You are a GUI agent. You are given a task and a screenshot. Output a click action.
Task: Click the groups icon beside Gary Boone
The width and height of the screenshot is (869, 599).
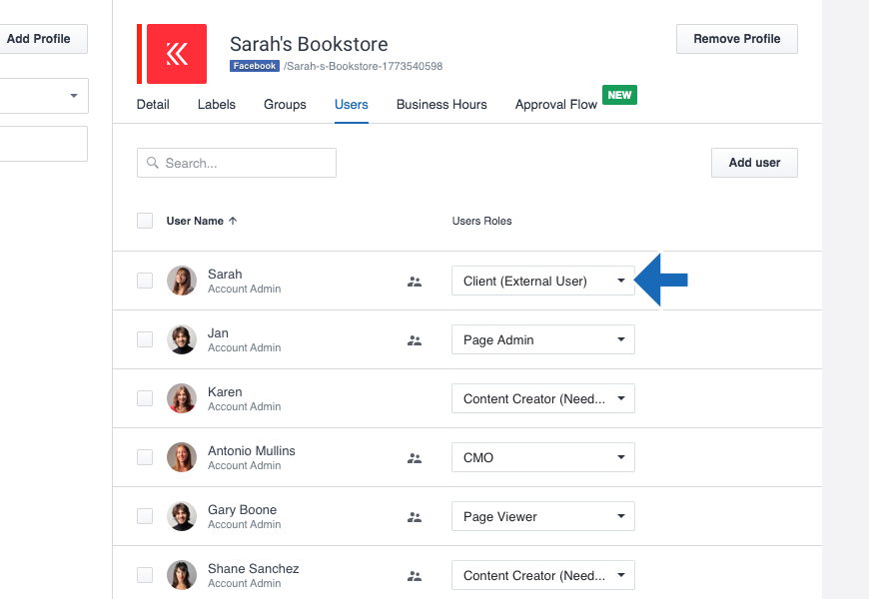[415, 517]
